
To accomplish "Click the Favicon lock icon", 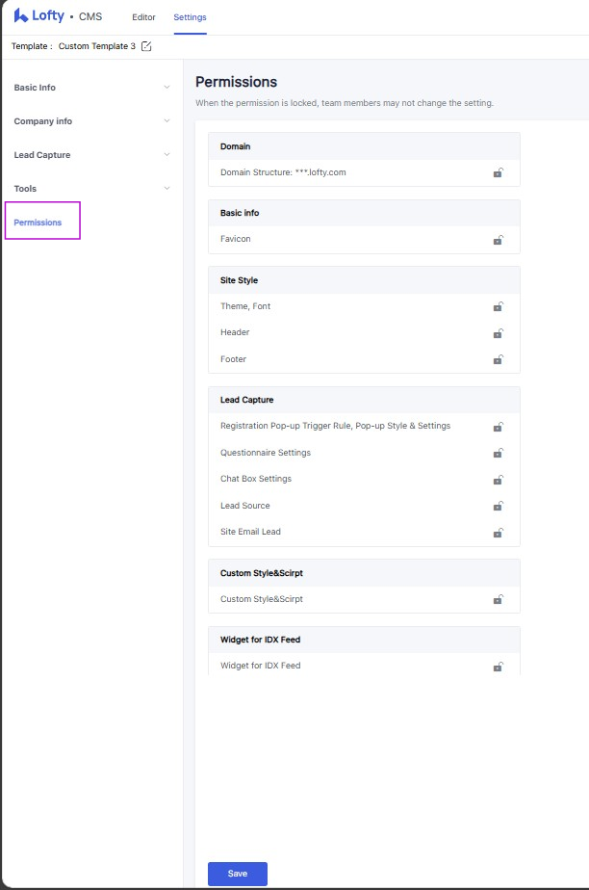I will pos(499,241).
